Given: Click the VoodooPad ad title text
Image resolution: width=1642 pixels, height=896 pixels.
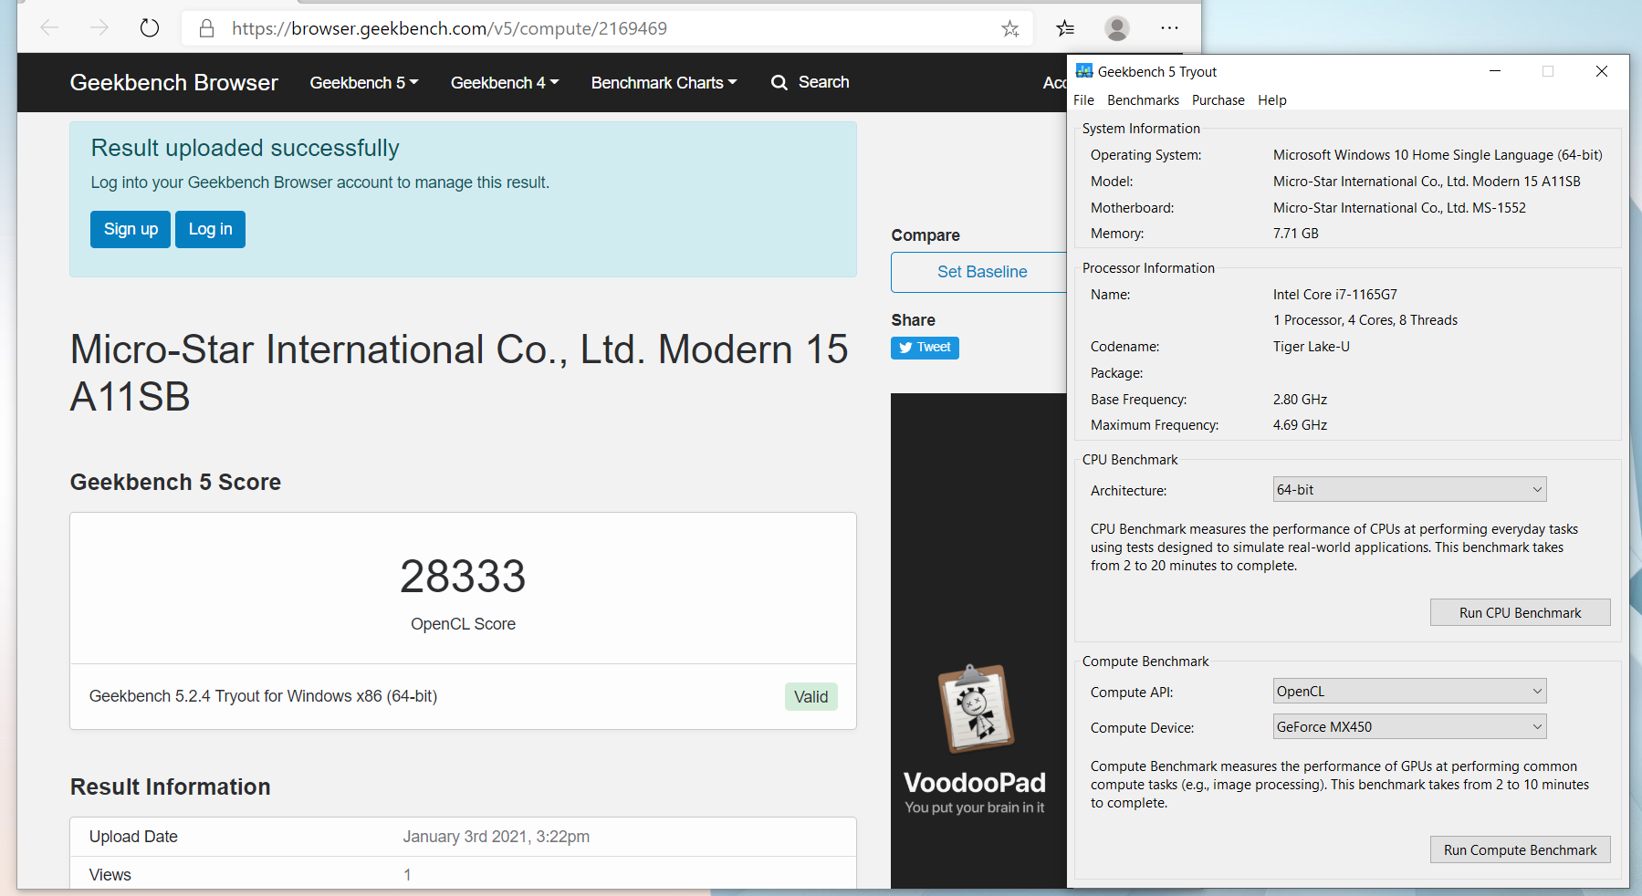Looking at the screenshot, I should point(975,783).
